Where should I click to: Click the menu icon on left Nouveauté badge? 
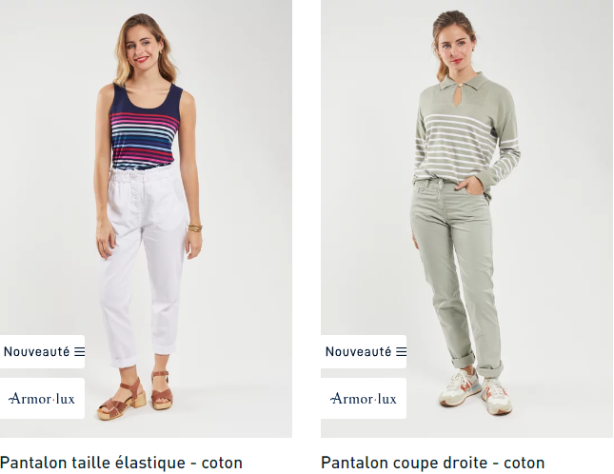(x=80, y=351)
